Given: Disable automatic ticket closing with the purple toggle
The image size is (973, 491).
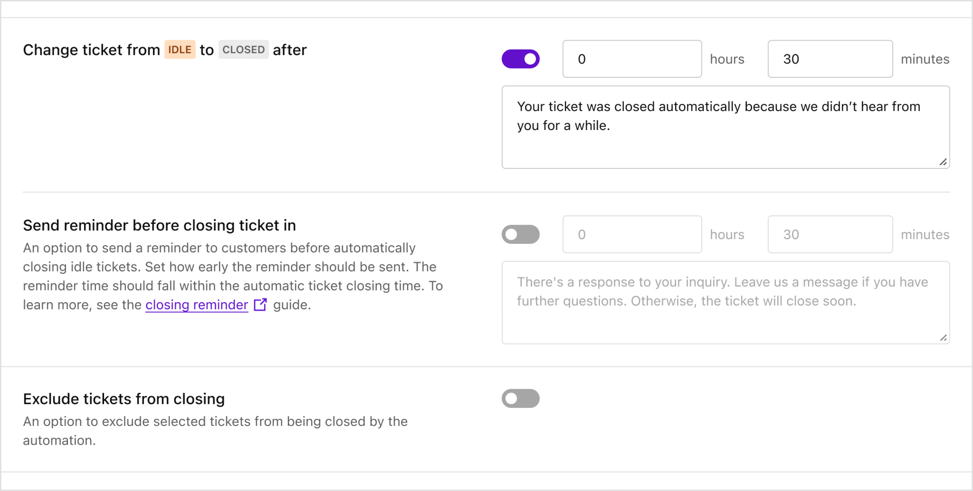Looking at the screenshot, I should click(x=521, y=59).
